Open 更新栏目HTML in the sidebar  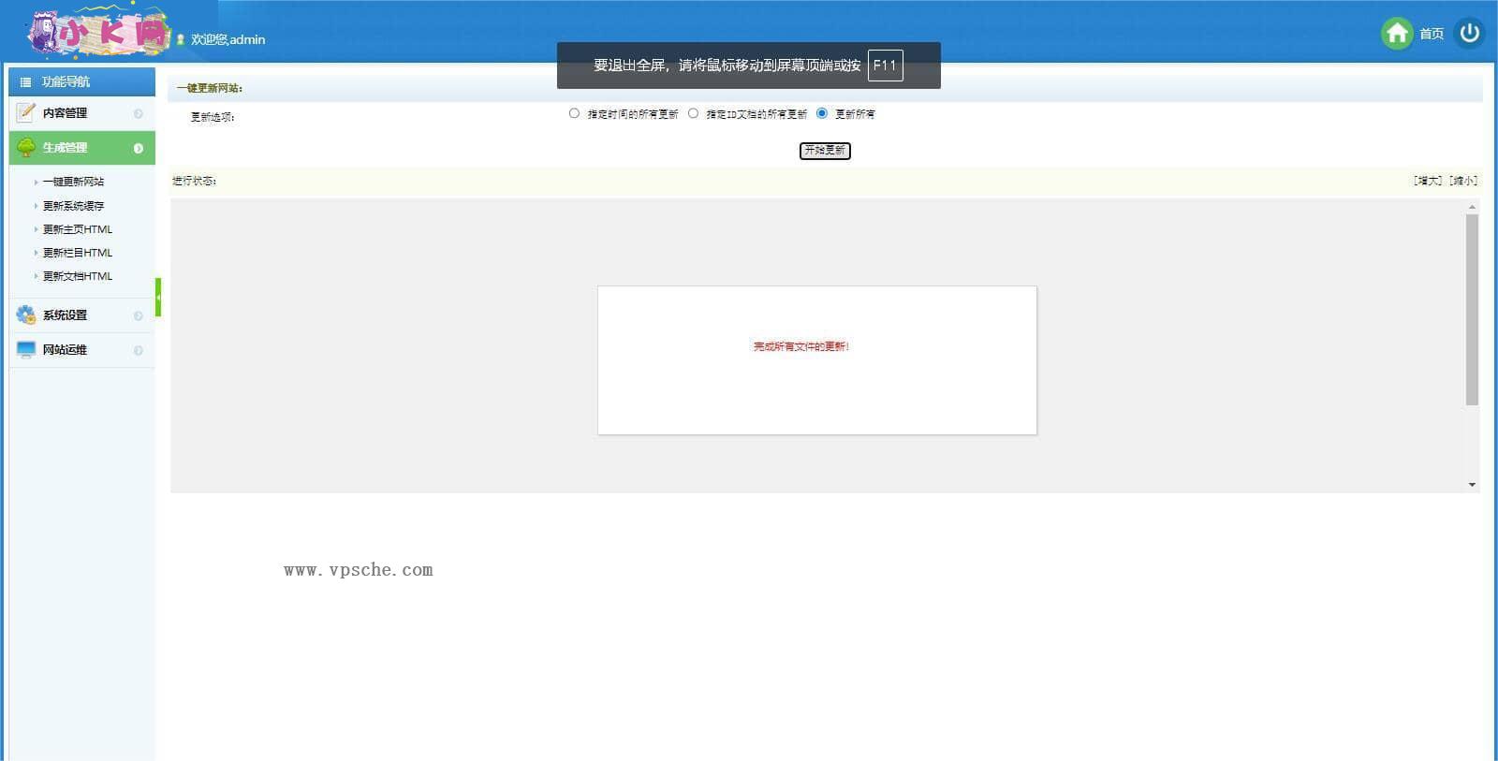point(77,253)
